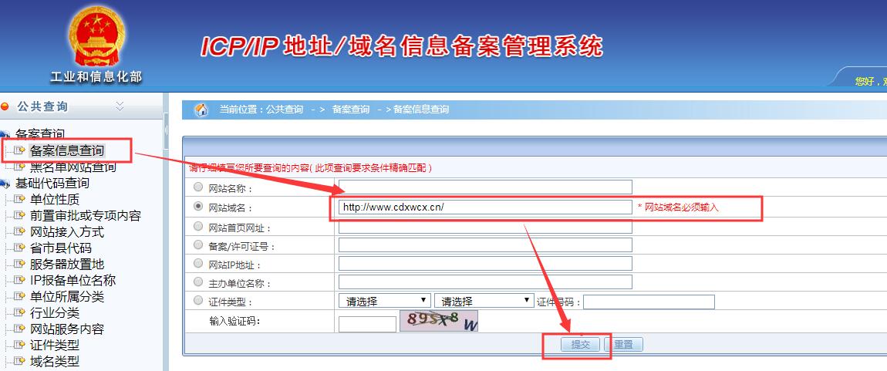Click the 备案查询 tree group label
The image size is (887, 371).
[39, 135]
